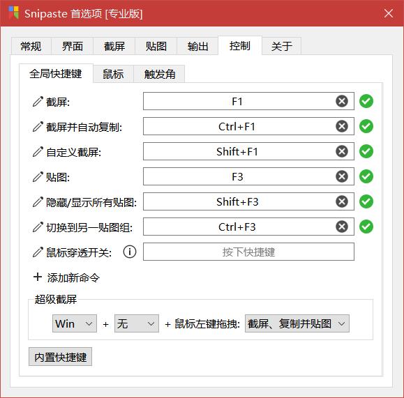Clear the Ctrl+F1 hotkey with X icon
The height and width of the screenshot is (398, 404).
(342, 126)
